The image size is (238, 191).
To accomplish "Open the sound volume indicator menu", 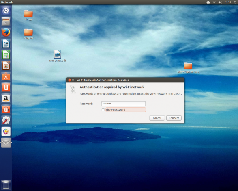I will click(220, 2).
